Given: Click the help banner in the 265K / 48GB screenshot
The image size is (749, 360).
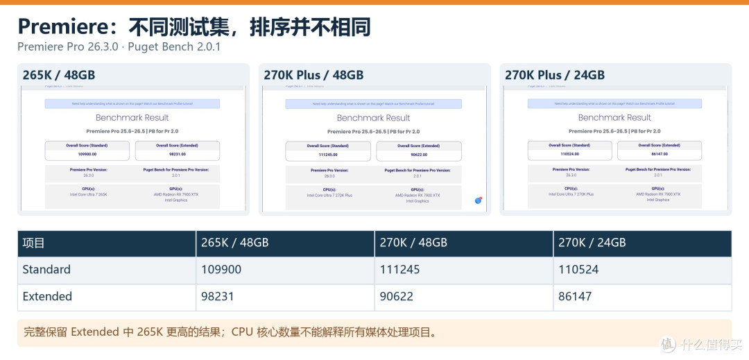Looking at the screenshot, I should coord(132,103).
